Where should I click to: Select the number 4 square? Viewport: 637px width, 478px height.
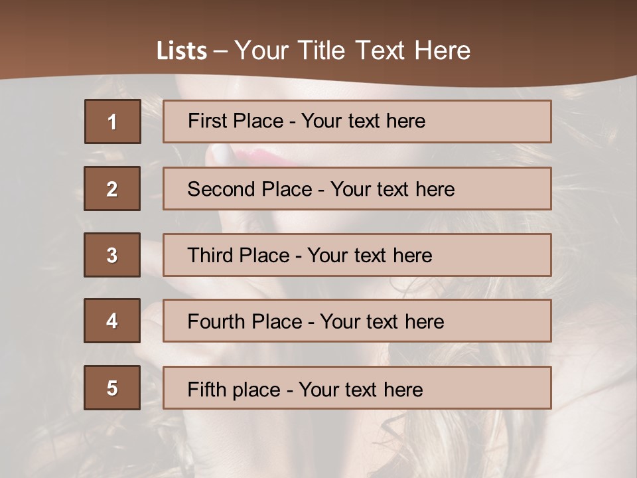click(112, 321)
